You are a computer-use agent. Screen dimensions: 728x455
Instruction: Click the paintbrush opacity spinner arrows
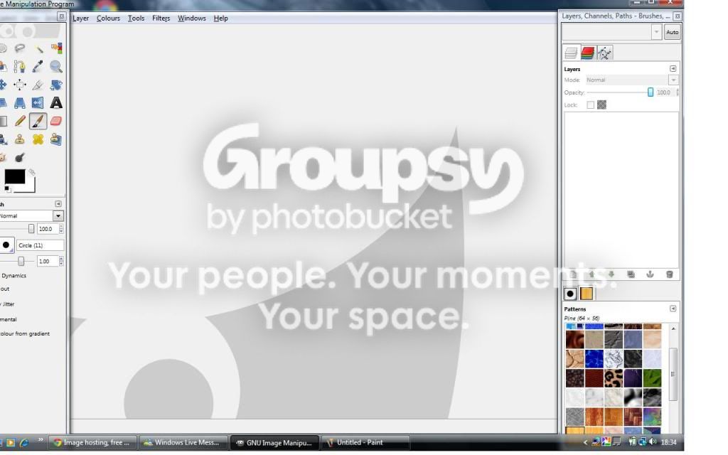[61, 229]
